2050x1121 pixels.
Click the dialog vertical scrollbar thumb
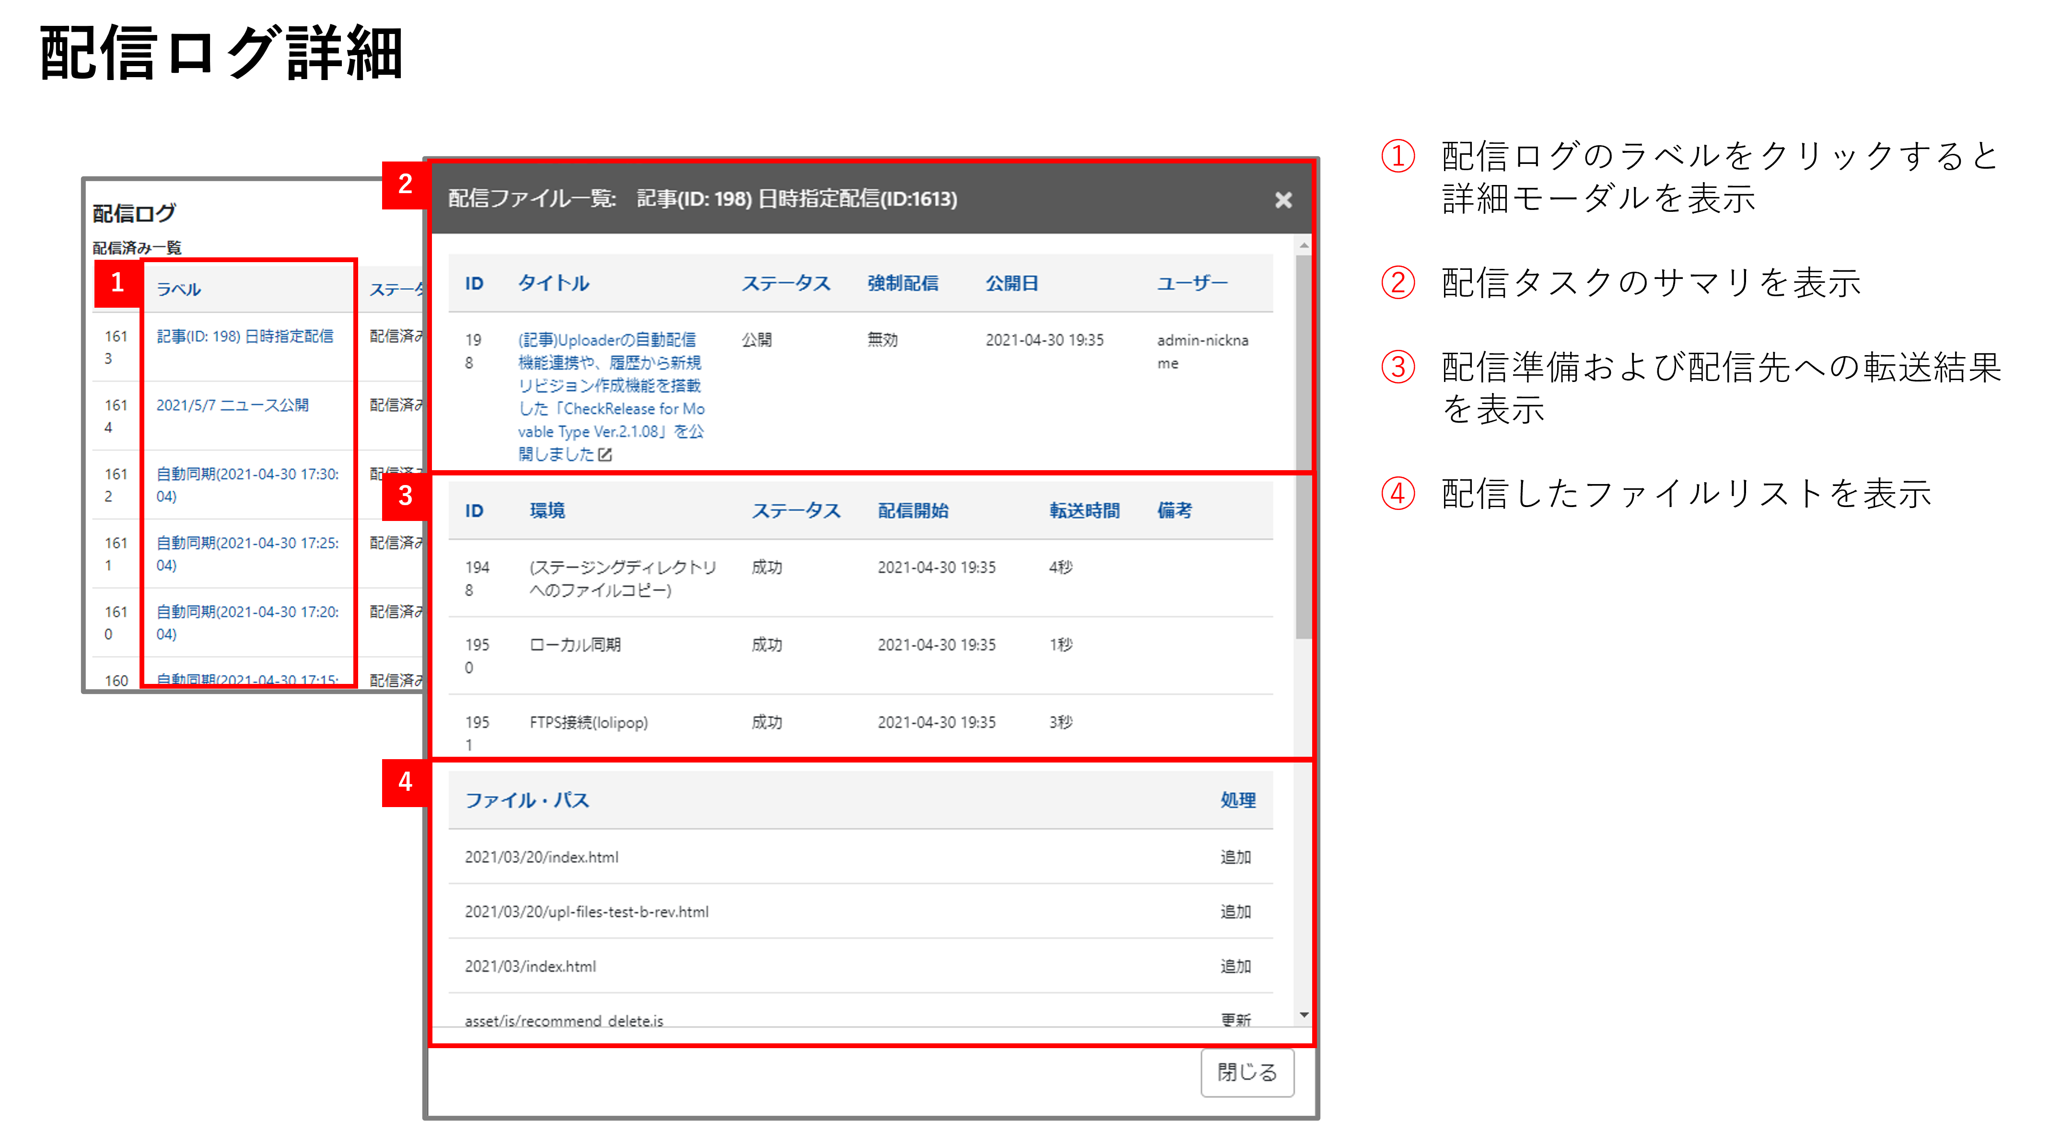(1303, 446)
